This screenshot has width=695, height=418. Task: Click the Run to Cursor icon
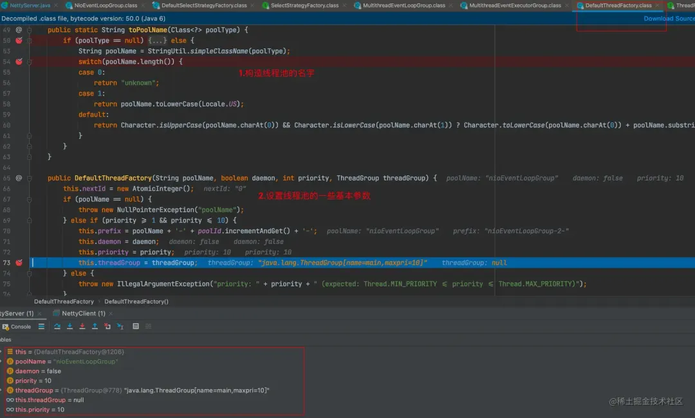pos(120,326)
